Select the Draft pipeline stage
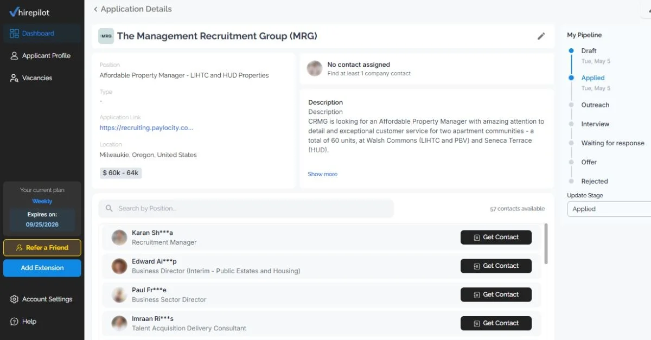 click(589, 51)
